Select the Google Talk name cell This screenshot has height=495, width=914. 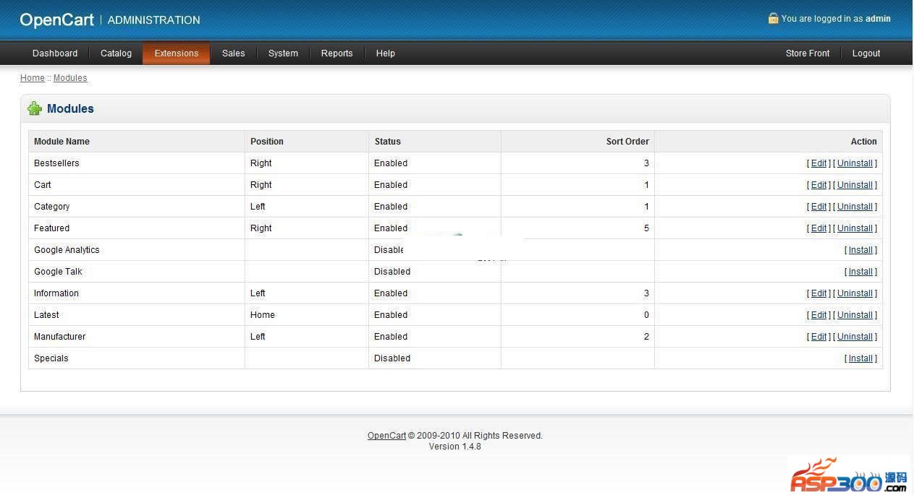click(x=137, y=272)
